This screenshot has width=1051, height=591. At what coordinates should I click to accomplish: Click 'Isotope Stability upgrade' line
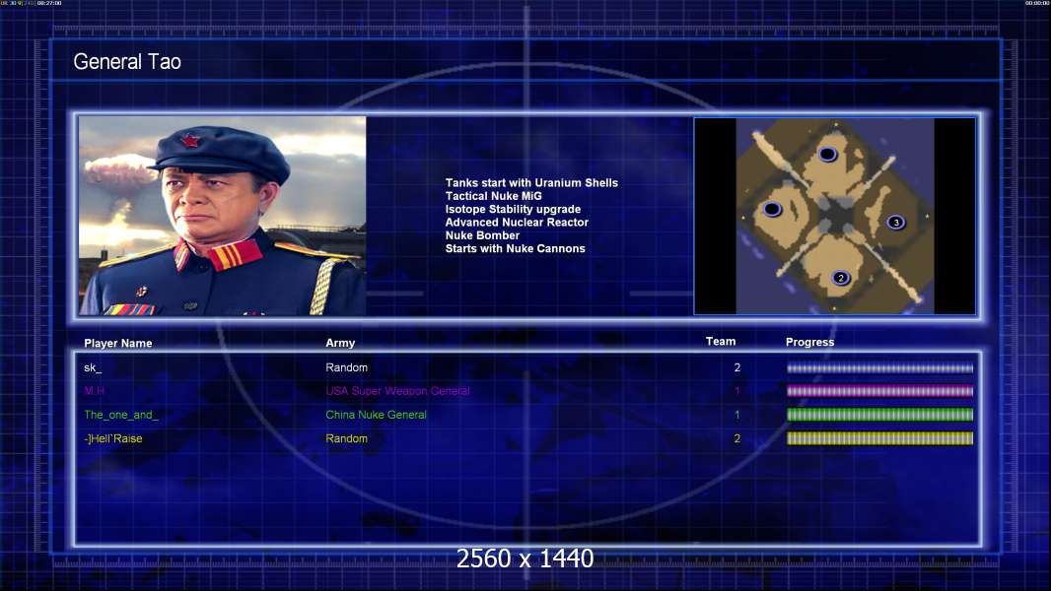[x=513, y=209]
